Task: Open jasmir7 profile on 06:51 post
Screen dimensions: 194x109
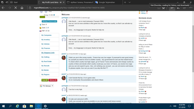Action: (x=64, y=54)
